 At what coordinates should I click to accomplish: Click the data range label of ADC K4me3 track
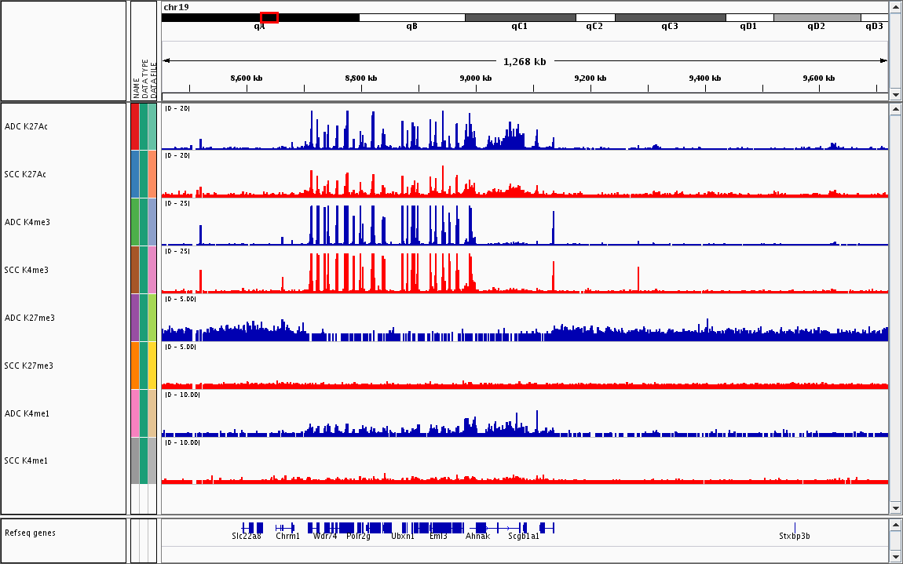(x=177, y=204)
